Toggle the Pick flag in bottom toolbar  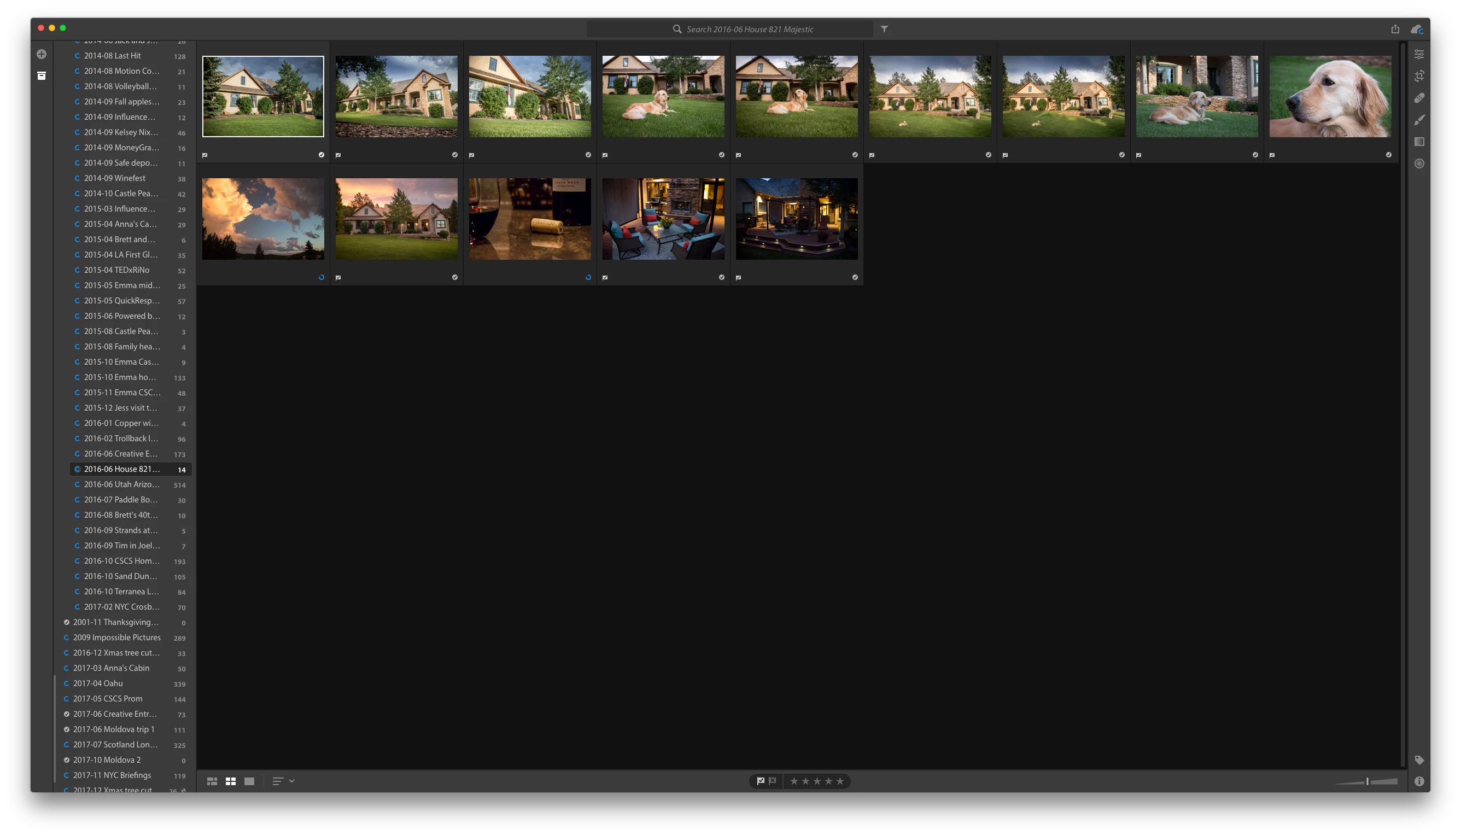pos(760,781)
